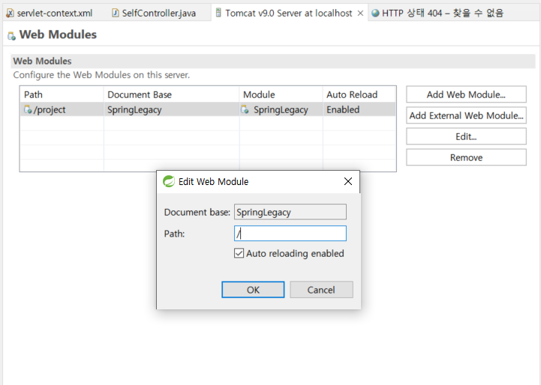Cancel the Edit Web Module dialog

(321, 290)
